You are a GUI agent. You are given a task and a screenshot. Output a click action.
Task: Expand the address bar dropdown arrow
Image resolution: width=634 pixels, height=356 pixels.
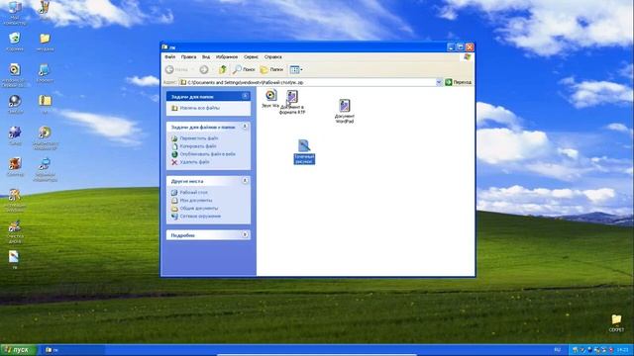(439, 82)
